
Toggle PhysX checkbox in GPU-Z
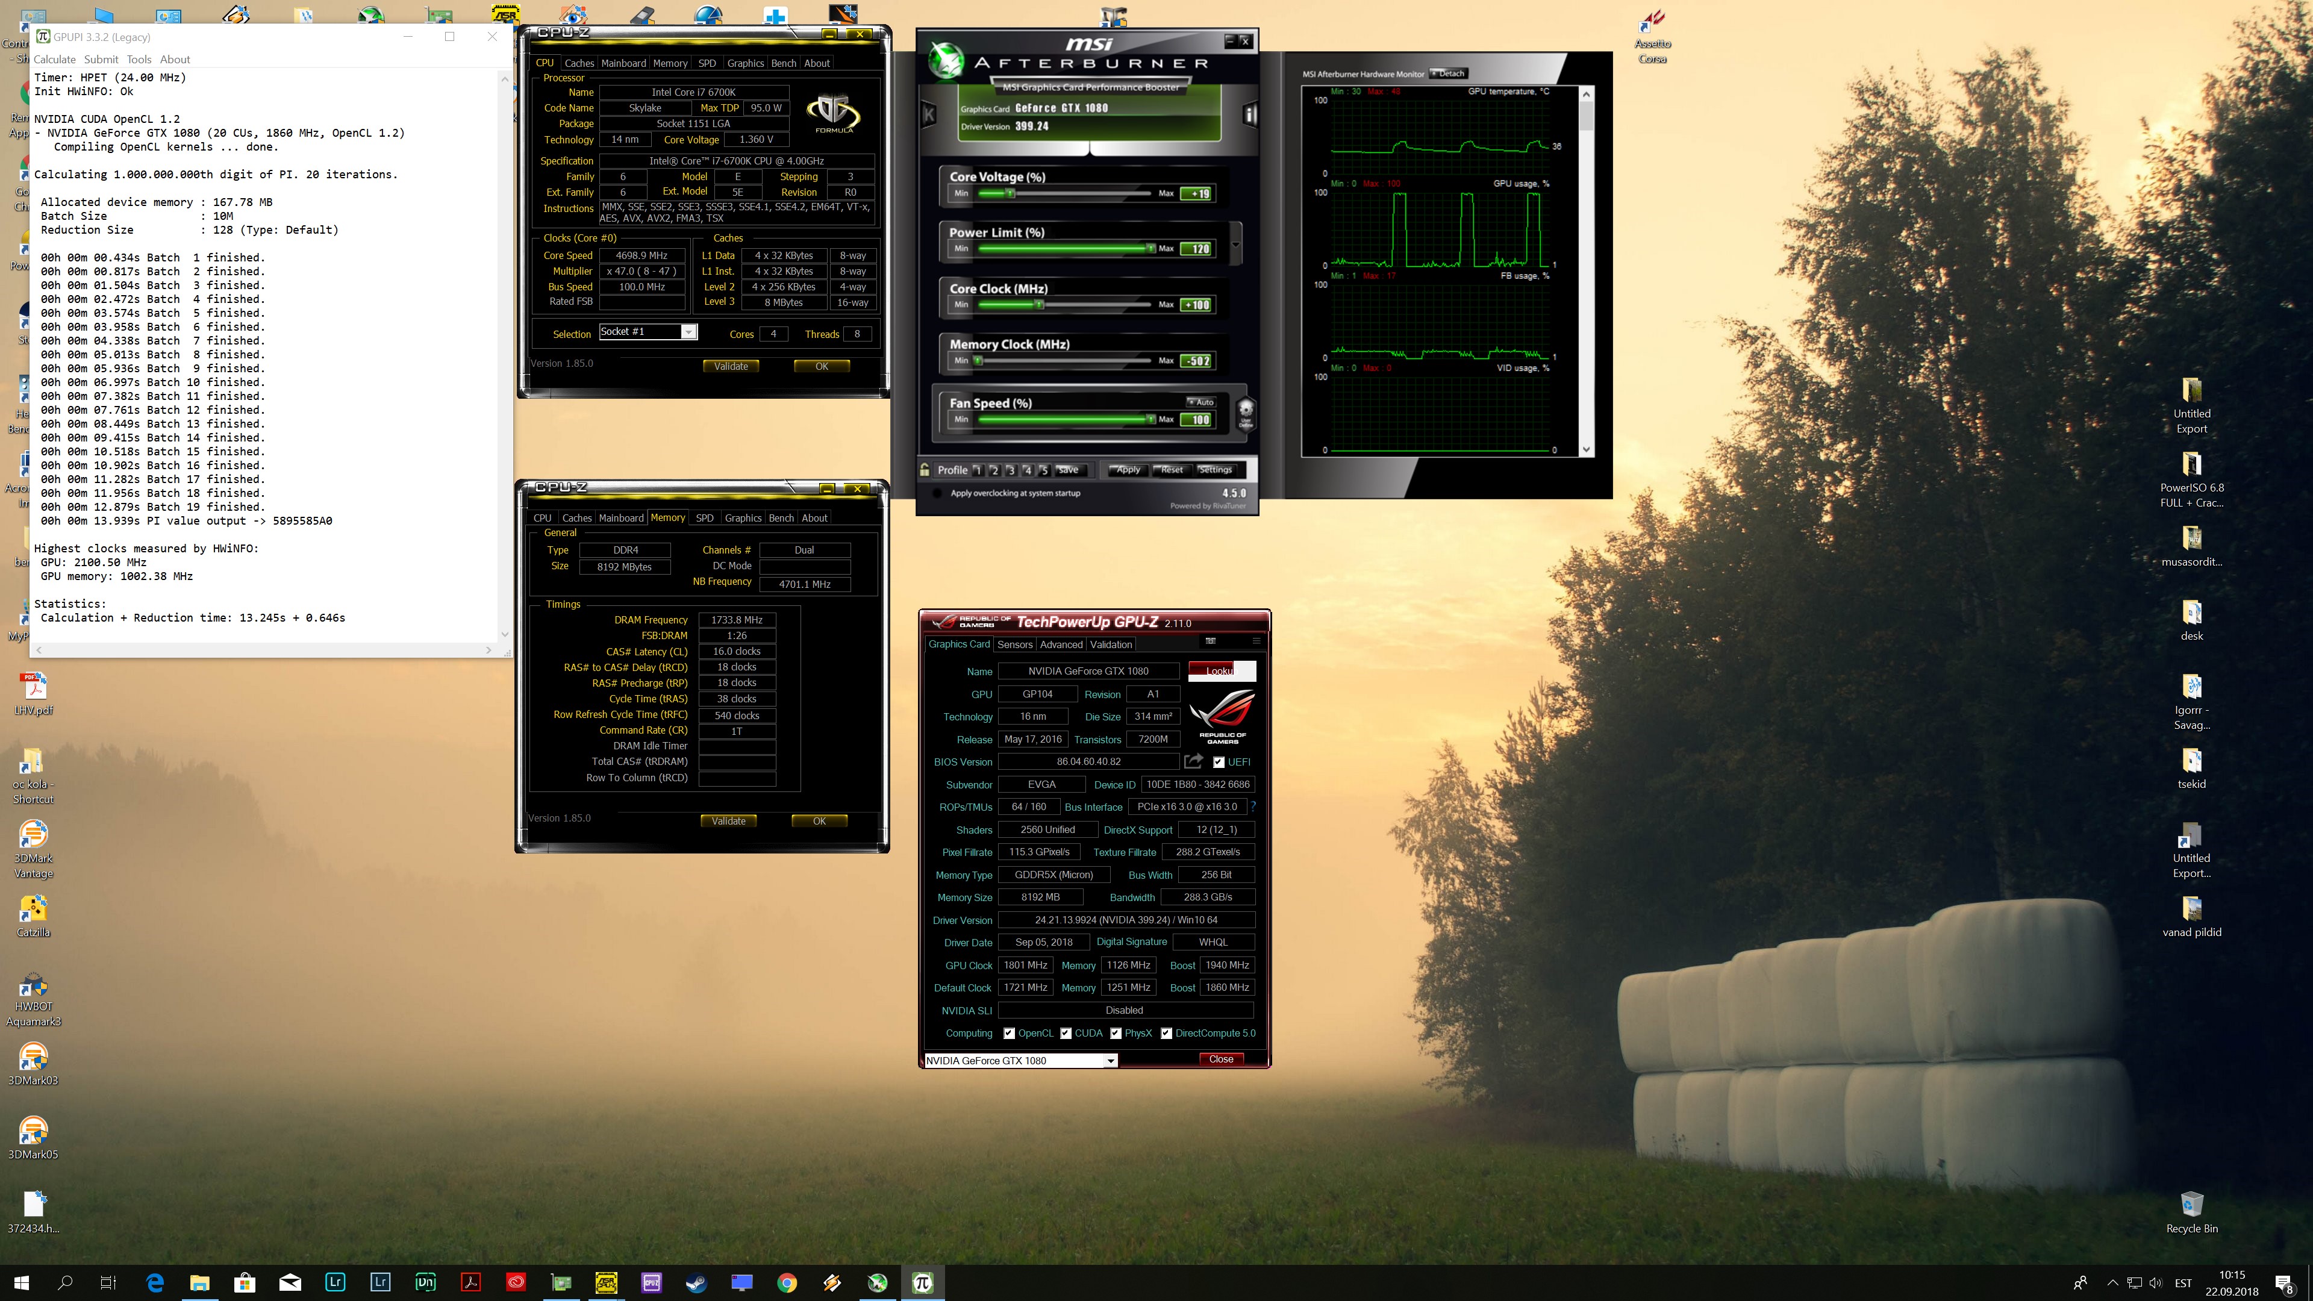[x=1115, y=1032]
